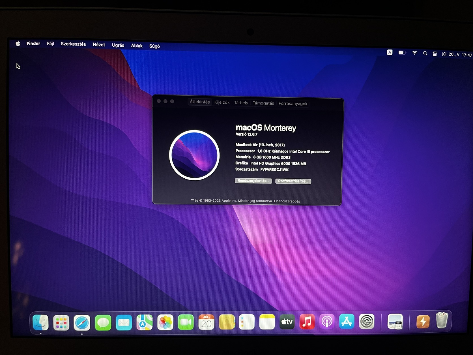Open the Trash from the Dock
This screenshot has height=355, width=473.
click(x=442, y=320)
